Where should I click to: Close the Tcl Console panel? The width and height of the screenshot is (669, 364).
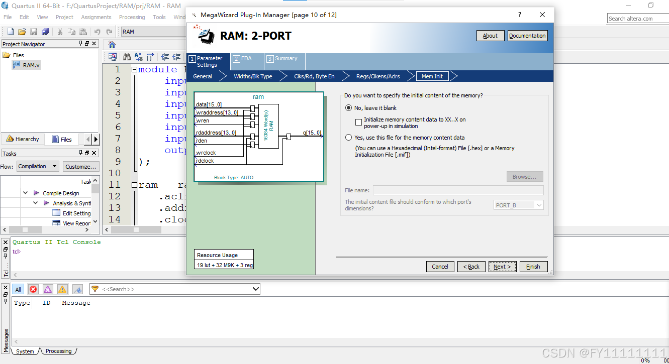tap(6, 242)
